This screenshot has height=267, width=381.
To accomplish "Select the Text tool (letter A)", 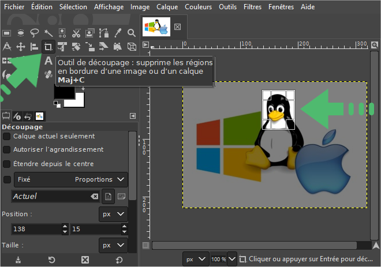I will tap(48, 61).
